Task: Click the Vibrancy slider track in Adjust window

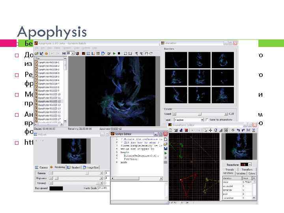Action: 76,183
